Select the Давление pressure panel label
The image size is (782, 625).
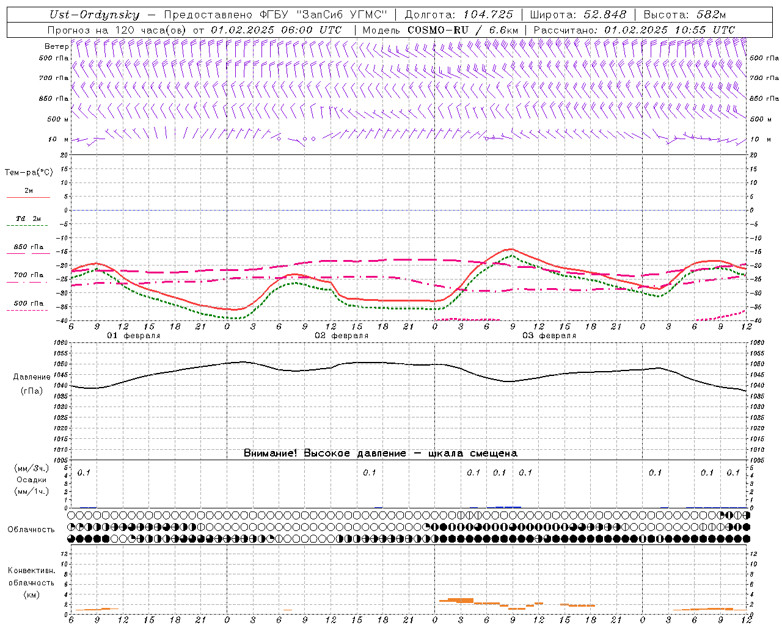point(32,377)
